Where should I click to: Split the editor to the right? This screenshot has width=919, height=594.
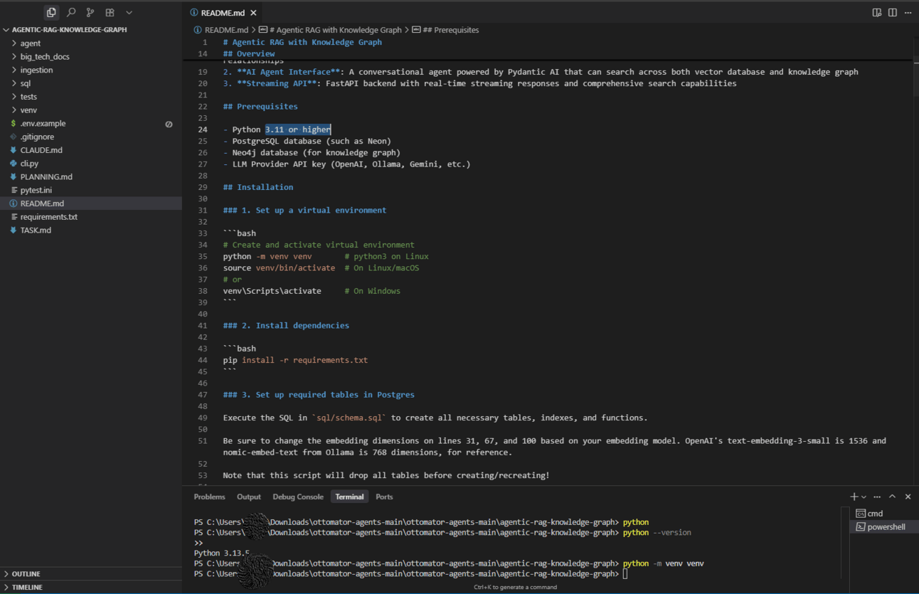point(893,13)
